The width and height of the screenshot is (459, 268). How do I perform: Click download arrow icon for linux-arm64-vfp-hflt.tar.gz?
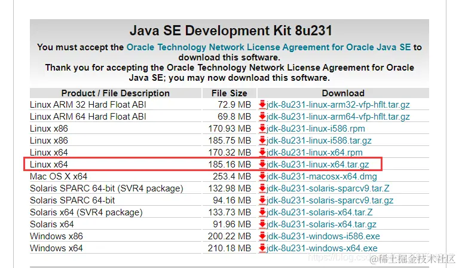[262, 116]
